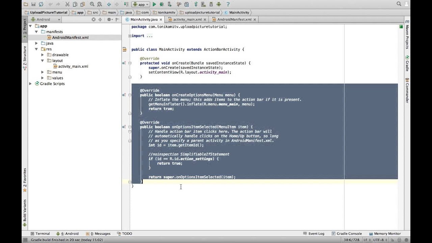The image size is (432, 243).
Task: Click the Save All disk icon
Action: point(33,4)
